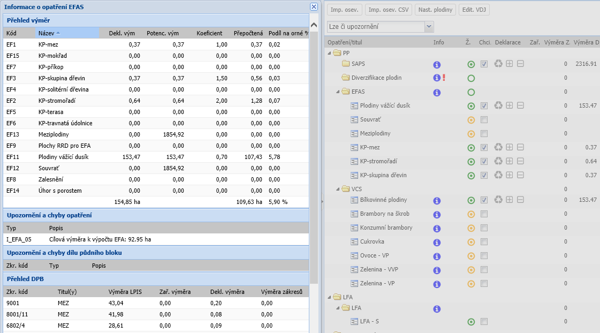Show info for the EFAS folder
The height and width of the screenshot is (333, 600).
pos(437,92)
